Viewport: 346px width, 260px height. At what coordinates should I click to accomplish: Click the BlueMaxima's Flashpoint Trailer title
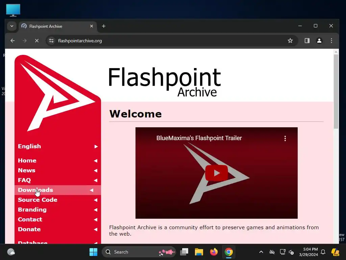pos(199,138)
